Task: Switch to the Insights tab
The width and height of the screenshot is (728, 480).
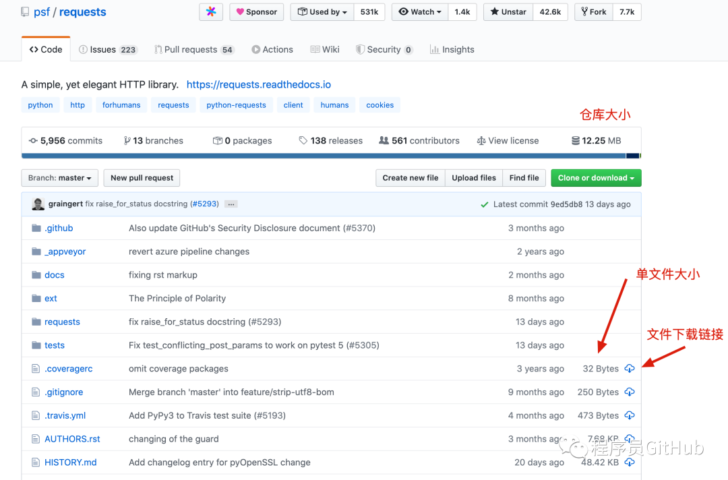Action: coord(452,50)
